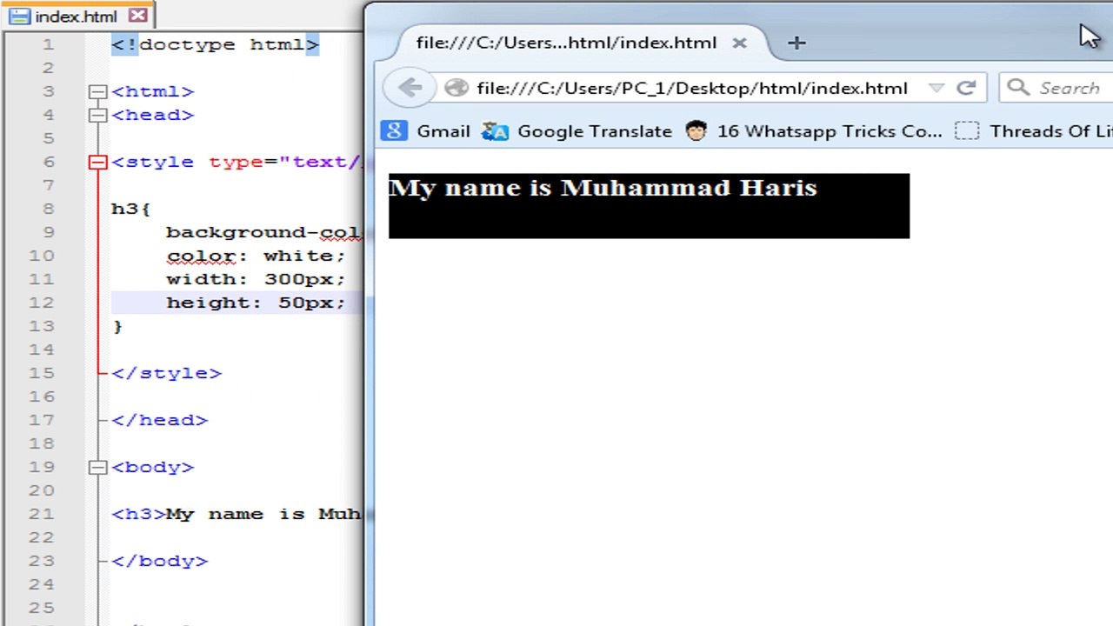Viewport: 1113px width, 626px height.
Task: Go back with browser back arrow
Action: (x=410, y=88)
